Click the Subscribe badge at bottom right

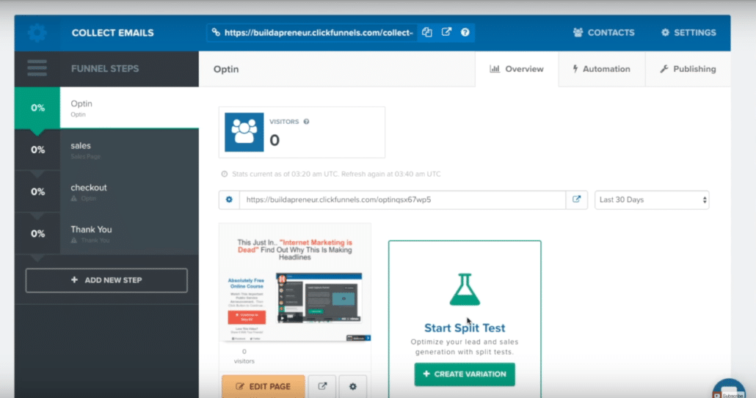[729, 390]
